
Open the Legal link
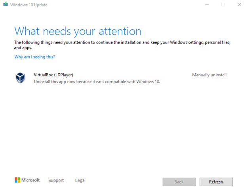pos(80,180)
